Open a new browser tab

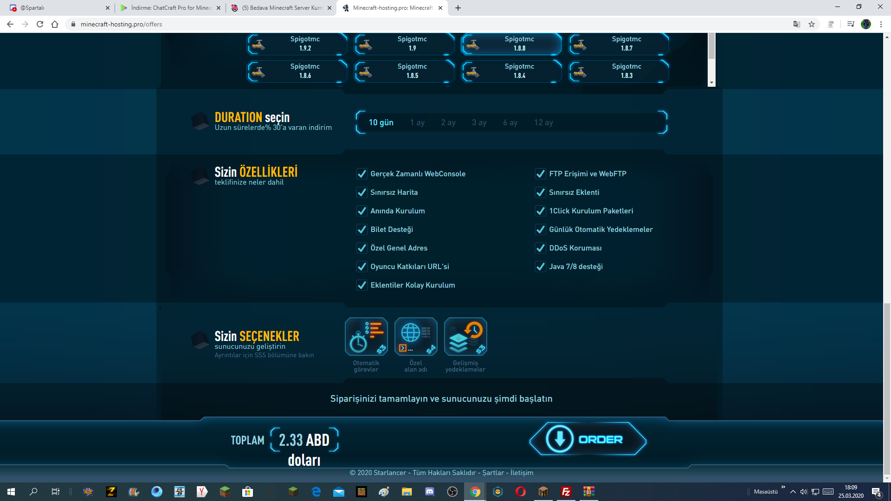[458, 8]
